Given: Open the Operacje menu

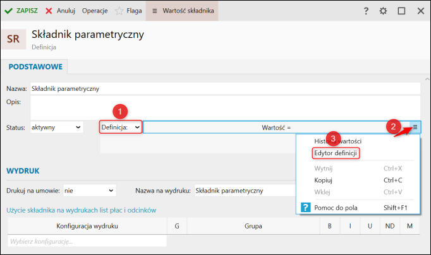Looking at the screenshot, I should pyautogui.click(x=95, y=11).
